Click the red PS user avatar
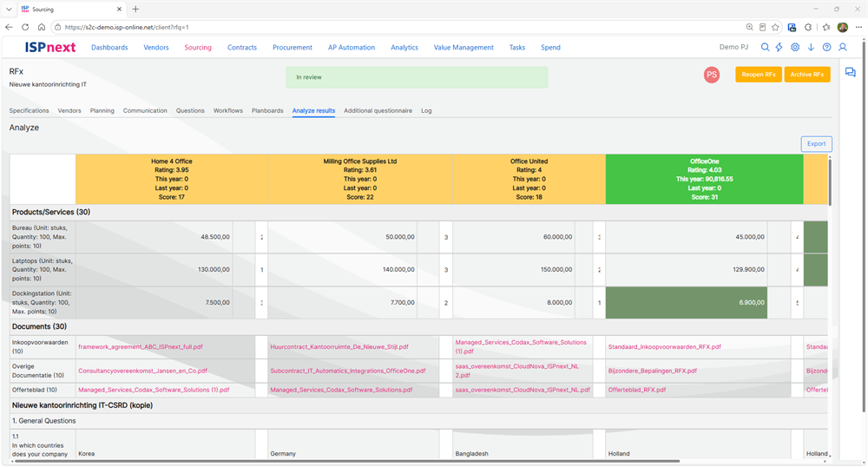 click(712, 75)
